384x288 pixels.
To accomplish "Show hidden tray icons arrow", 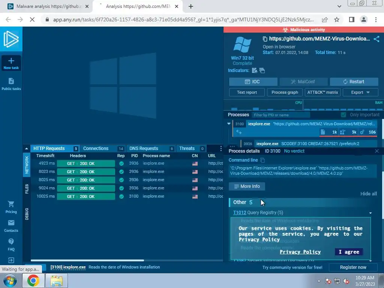I will [x=319, y=281].
